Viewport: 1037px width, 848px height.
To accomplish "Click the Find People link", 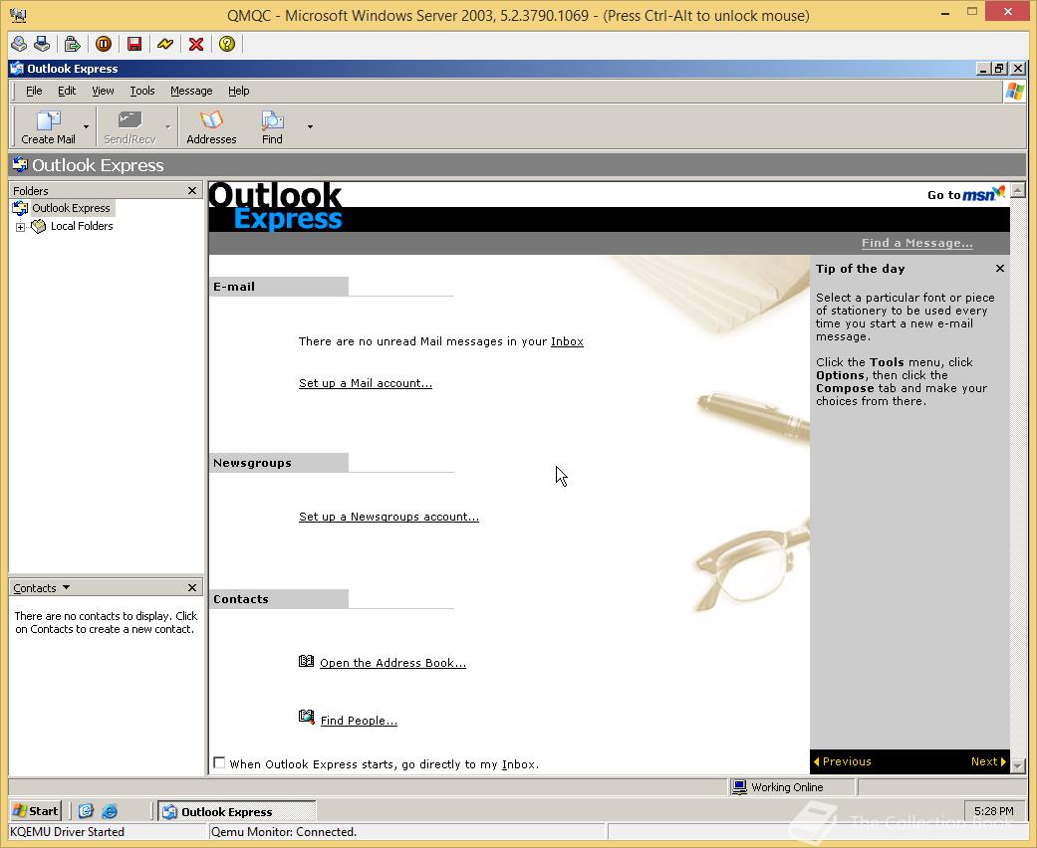I will [x=359, y=721].
